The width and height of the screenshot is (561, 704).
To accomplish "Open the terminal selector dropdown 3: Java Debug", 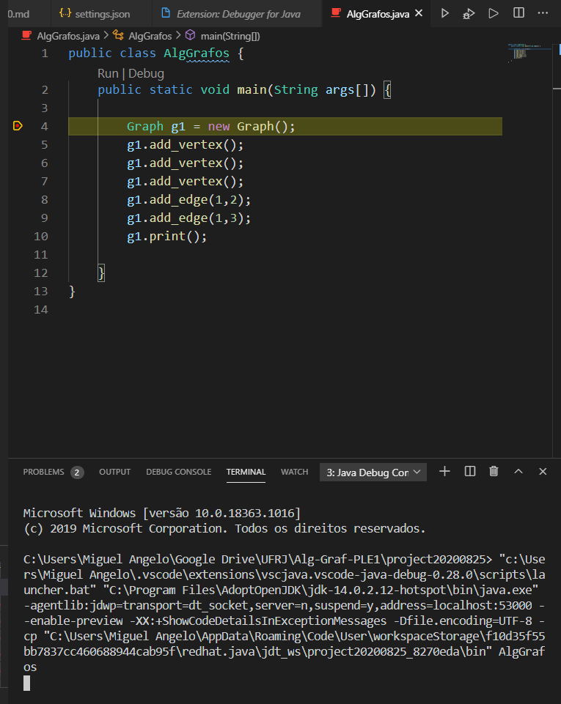I will coord(373,473).
